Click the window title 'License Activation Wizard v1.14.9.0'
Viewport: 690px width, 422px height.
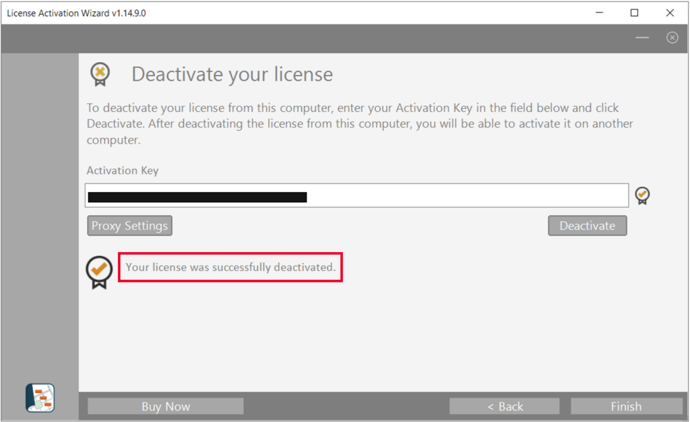click(x=76, y=13)
